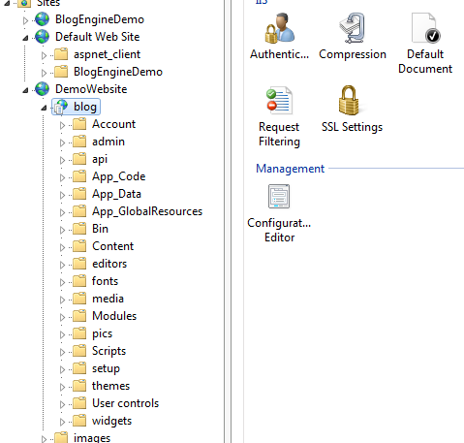Collapse the Default Web Site node
The height and width of the screenshot is (443, 464).
pos(25,38)
